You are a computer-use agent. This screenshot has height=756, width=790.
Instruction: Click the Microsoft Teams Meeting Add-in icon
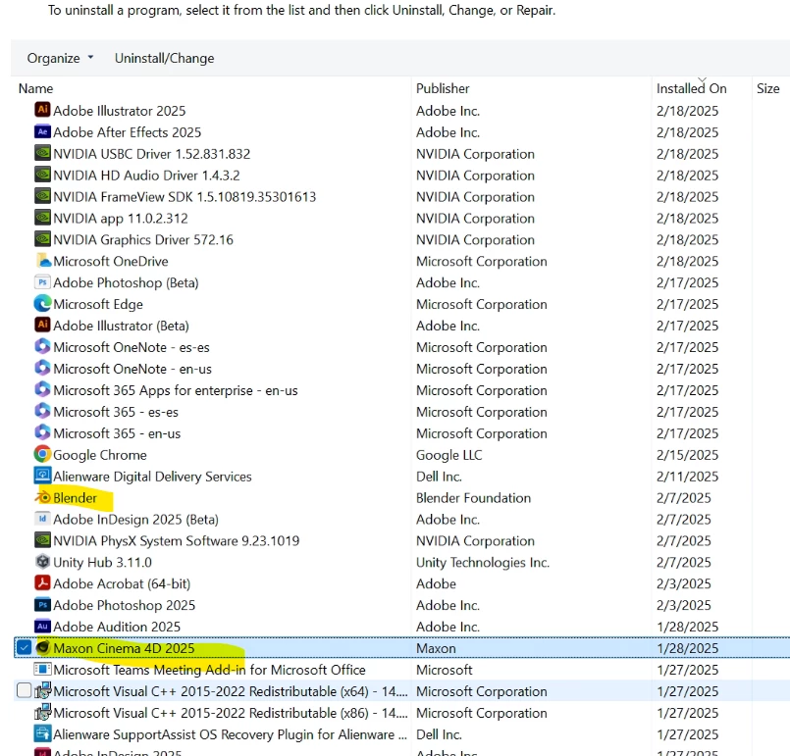tap(42, 670)
